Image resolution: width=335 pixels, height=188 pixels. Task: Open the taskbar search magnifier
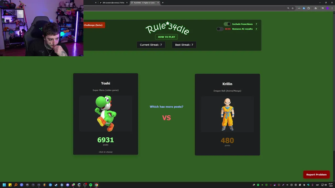[x=16, y=185]
